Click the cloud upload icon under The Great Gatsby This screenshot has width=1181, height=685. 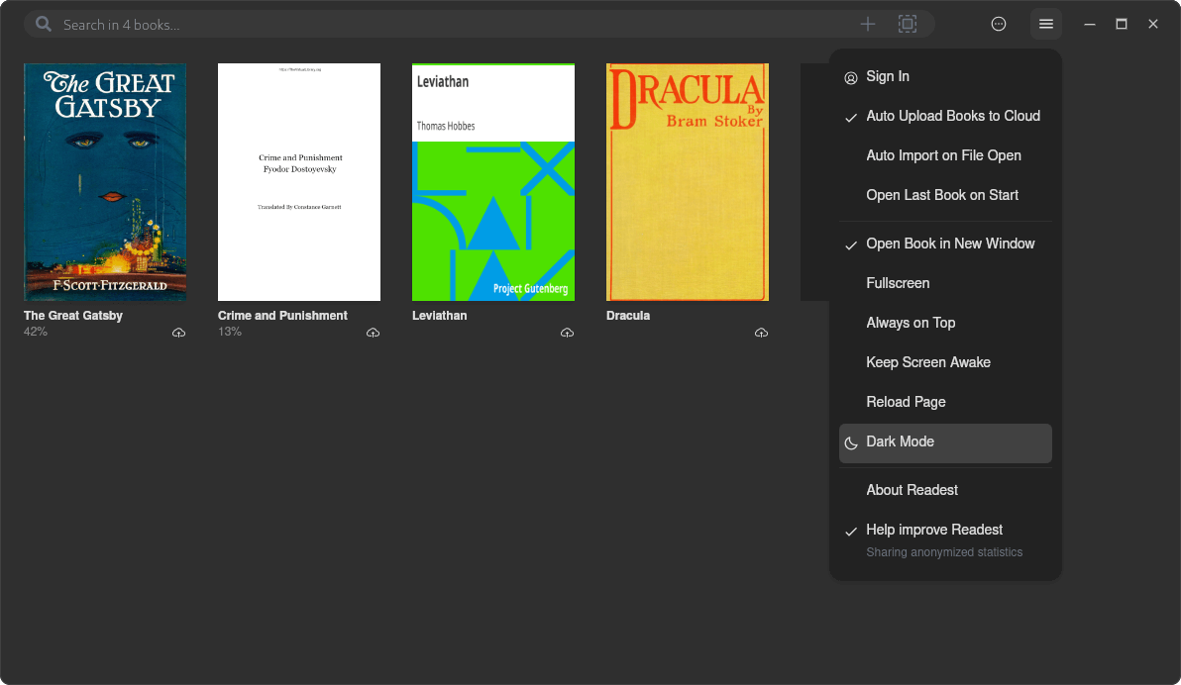pos(178,333)
